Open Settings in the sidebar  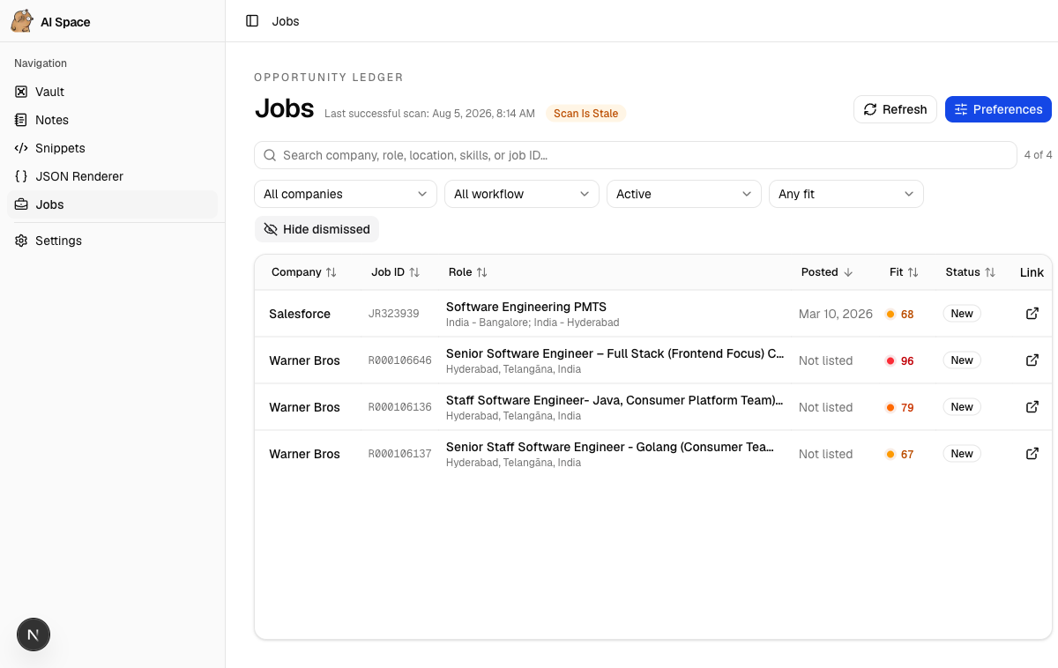(112, 241)
